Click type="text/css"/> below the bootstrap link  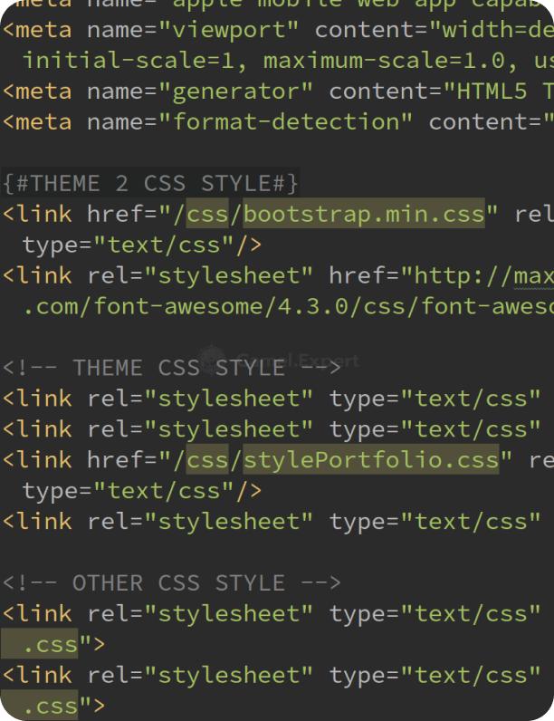pos(142,245)
